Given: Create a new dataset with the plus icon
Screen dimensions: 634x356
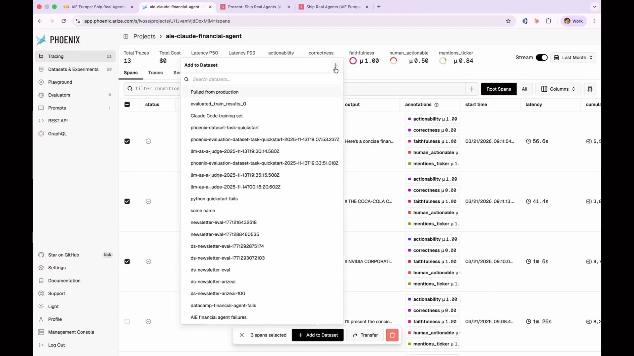Looking at the screenshot, I should (335, 65).
